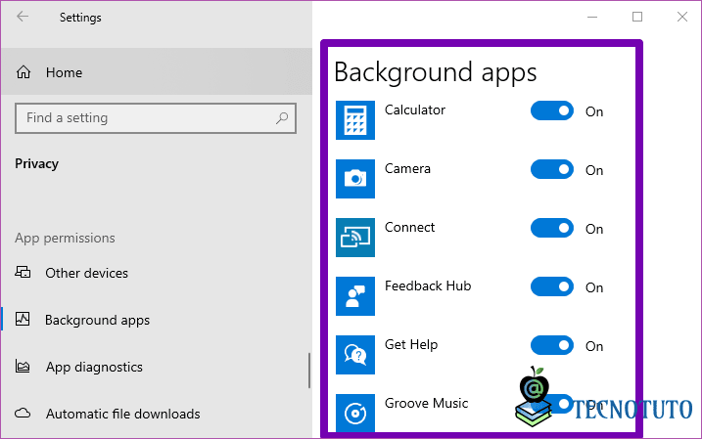Click the App permissions section label

pyautogui.click(x=65, y=238)
